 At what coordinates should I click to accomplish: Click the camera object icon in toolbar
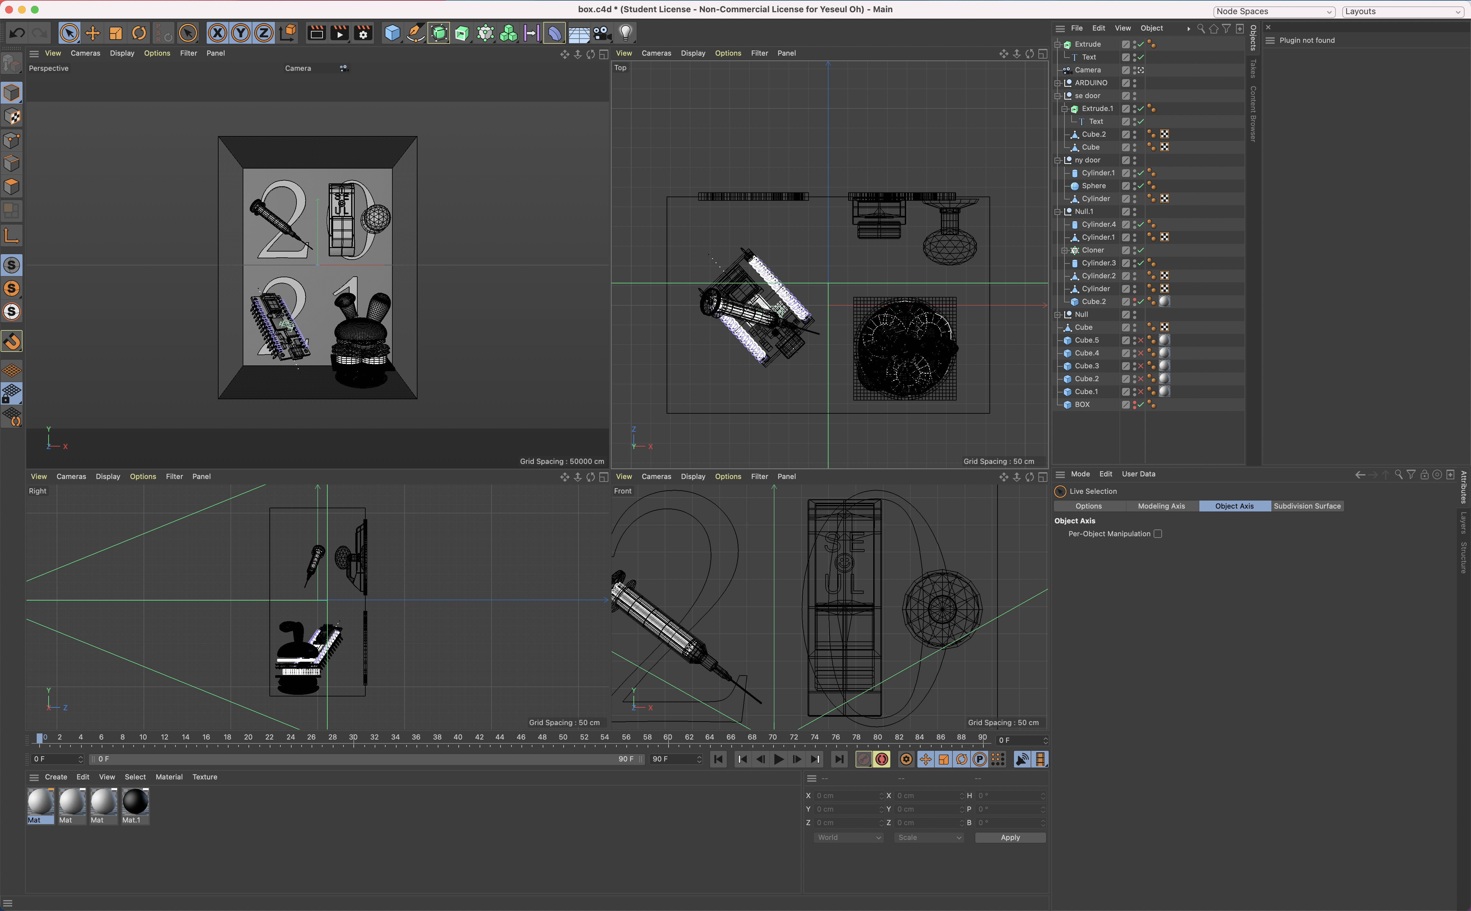coord(601,33)
